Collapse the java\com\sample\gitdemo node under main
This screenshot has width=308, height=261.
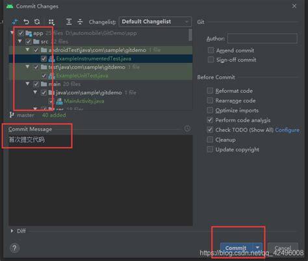click(35, 92)
